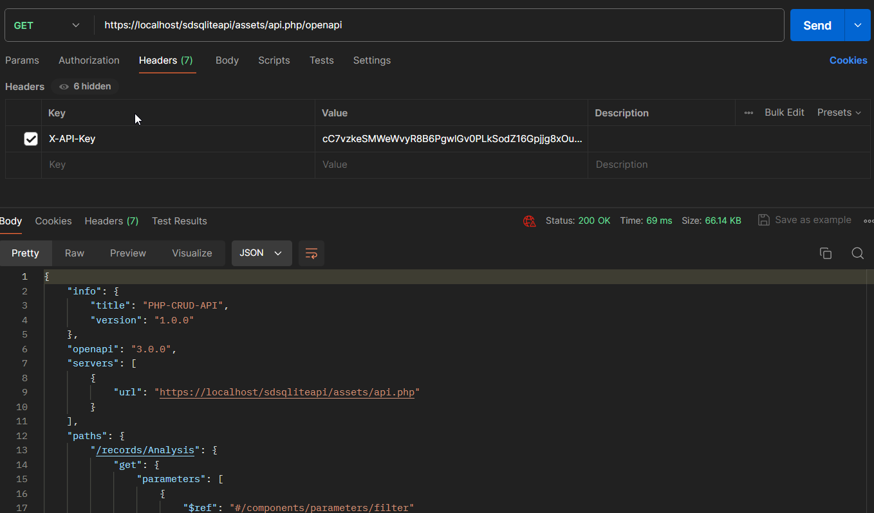The height and width of the screenshot is (513, 874).
Task: Click the word wrap icon
Action: 311,253
